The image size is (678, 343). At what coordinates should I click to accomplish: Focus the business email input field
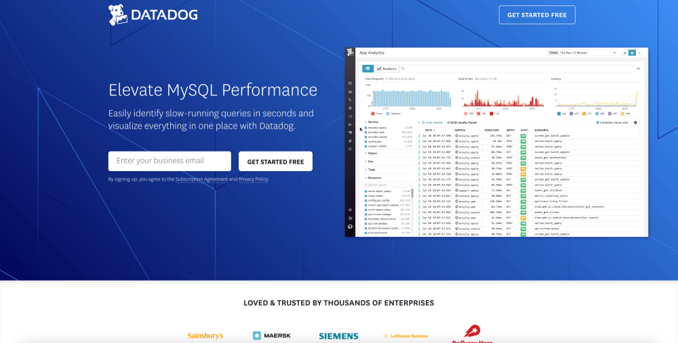tap(169, 161)
